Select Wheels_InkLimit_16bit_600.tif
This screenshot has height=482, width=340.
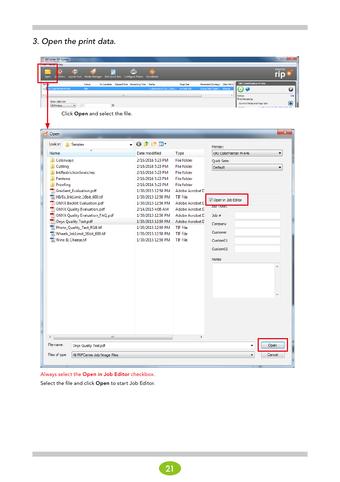pyautogui.click(x=78, y=234)
